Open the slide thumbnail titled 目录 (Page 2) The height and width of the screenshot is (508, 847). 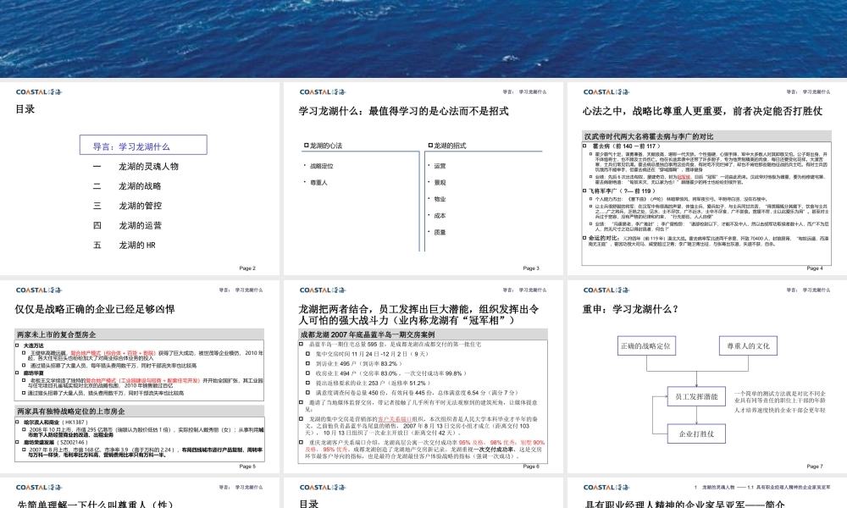pyautogui.click(x=140, y=178)
